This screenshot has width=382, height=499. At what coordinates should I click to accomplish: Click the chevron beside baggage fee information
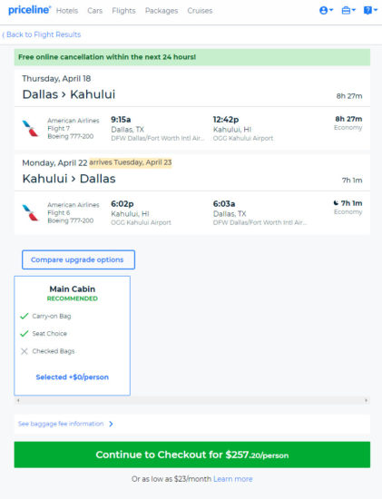(x=111, y=424)
